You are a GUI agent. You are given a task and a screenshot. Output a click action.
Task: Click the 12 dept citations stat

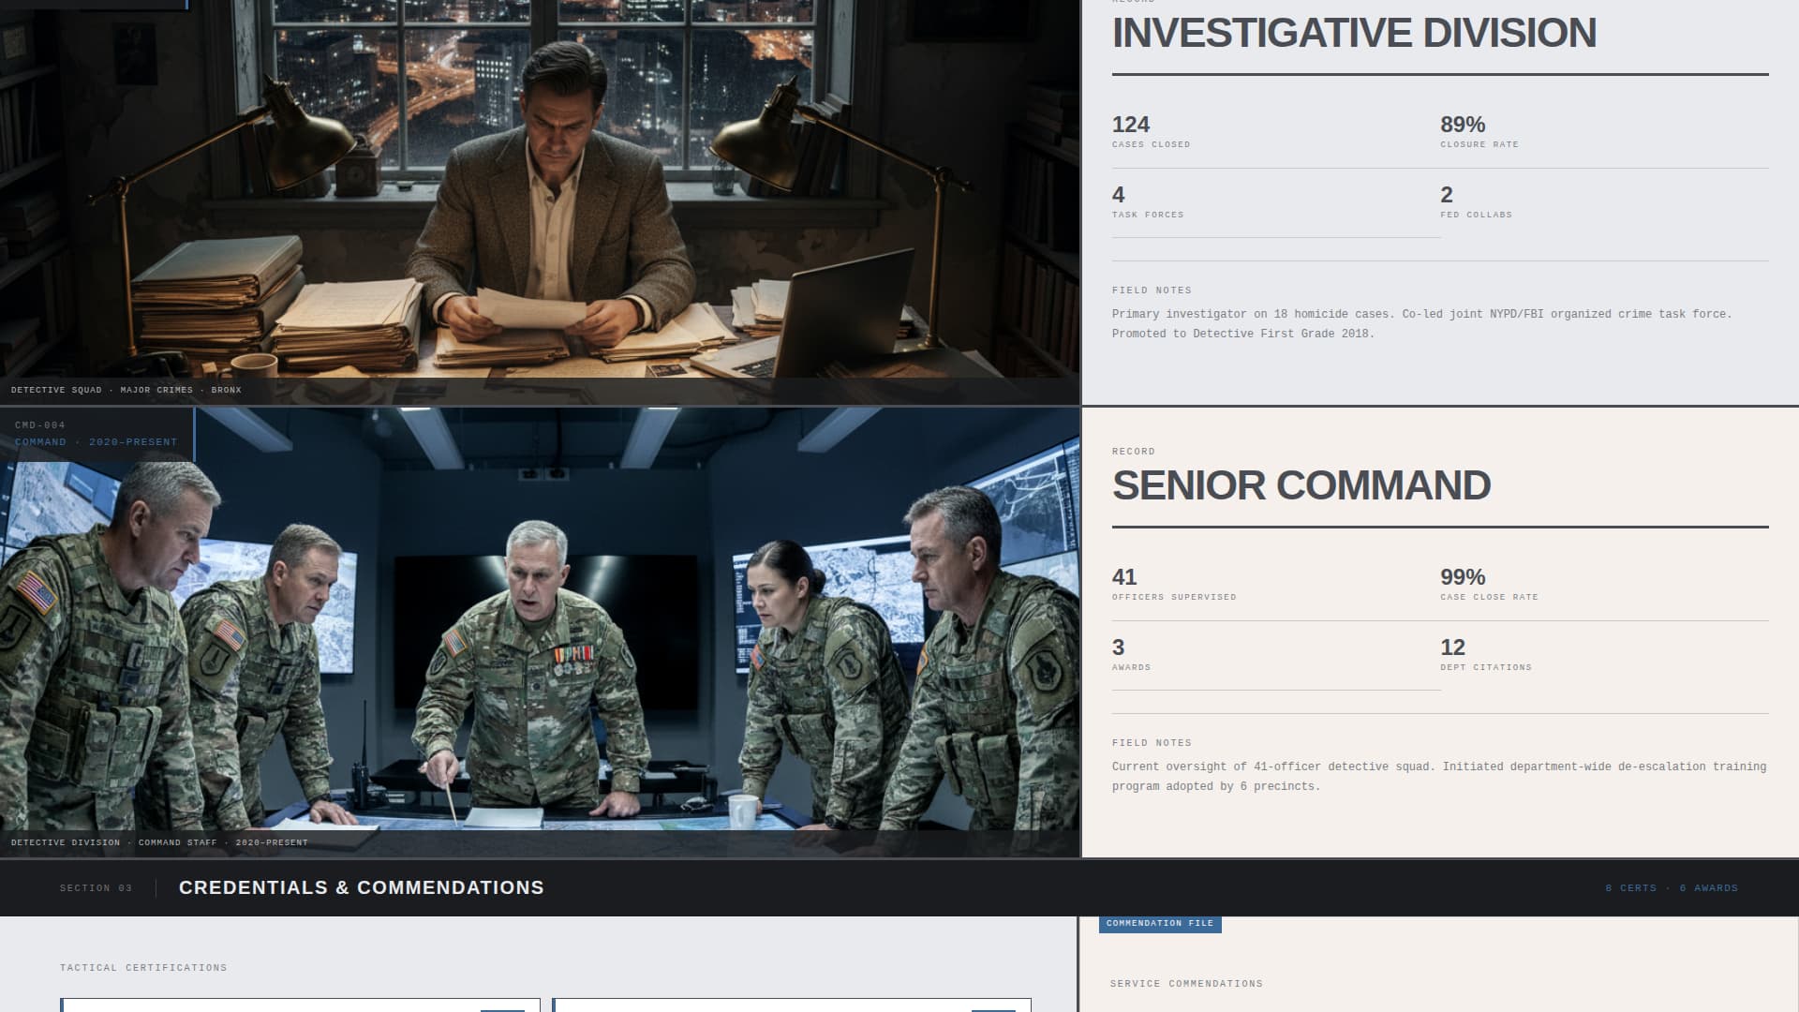[x=1604, y=655]
